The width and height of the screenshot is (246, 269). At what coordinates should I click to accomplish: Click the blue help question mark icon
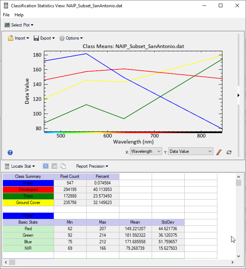pyautogui.click(x=10, y=152)
